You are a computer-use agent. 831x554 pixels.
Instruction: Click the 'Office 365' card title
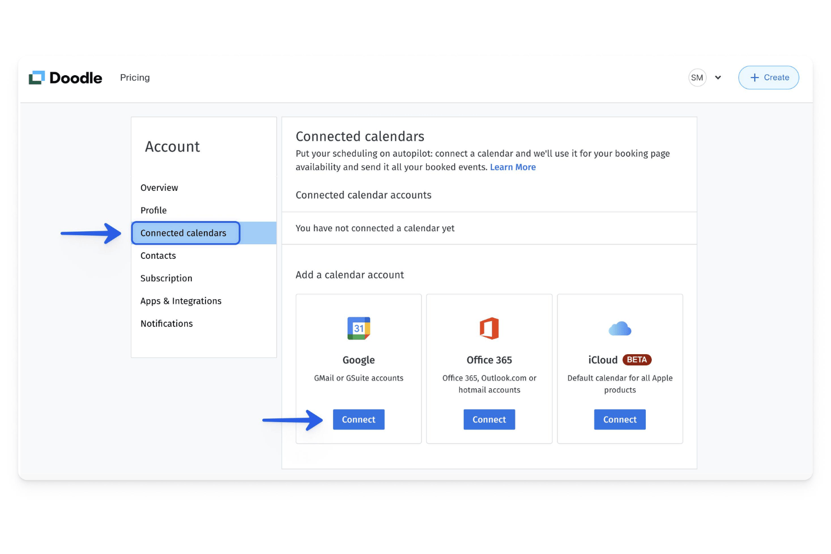tap(489, 360)
